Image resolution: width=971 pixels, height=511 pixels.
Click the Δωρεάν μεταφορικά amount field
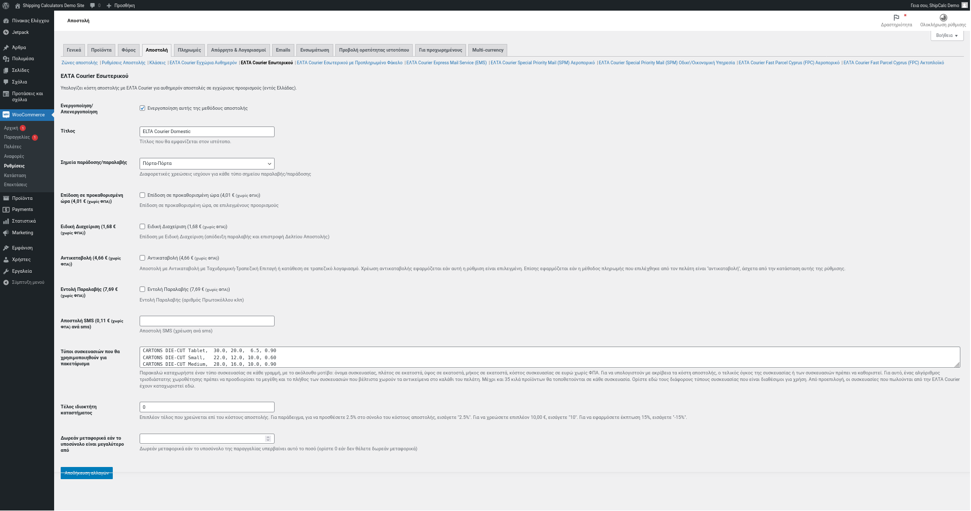[207, 439]
